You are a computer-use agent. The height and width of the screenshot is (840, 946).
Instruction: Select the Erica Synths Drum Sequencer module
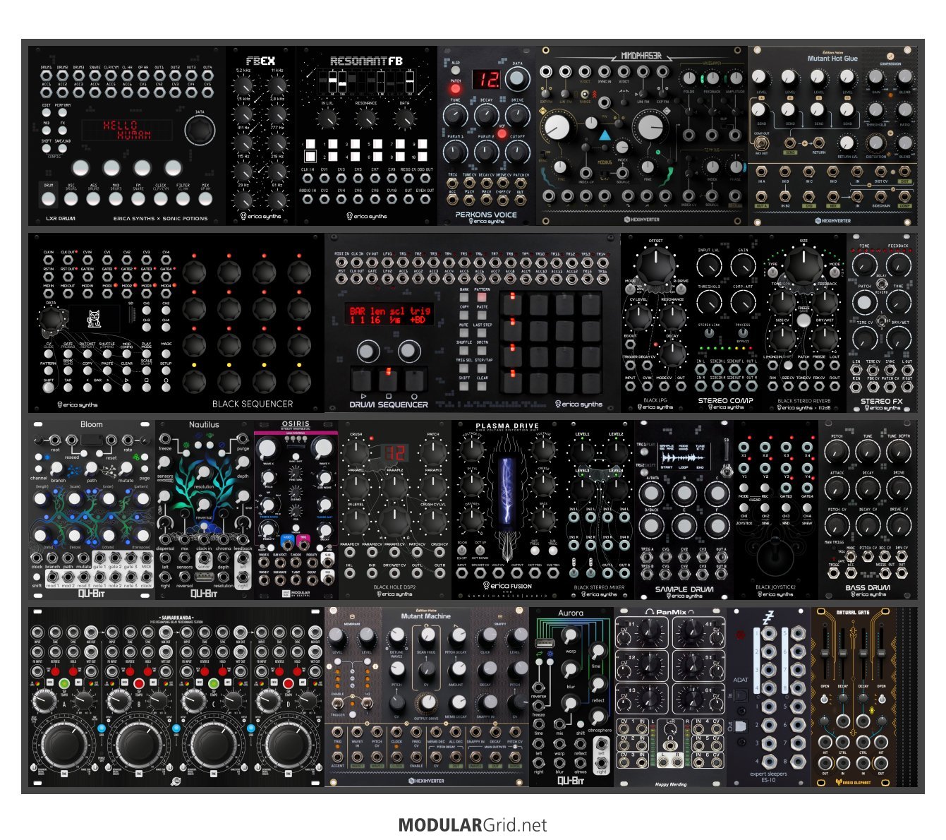(x=473, y=323)
